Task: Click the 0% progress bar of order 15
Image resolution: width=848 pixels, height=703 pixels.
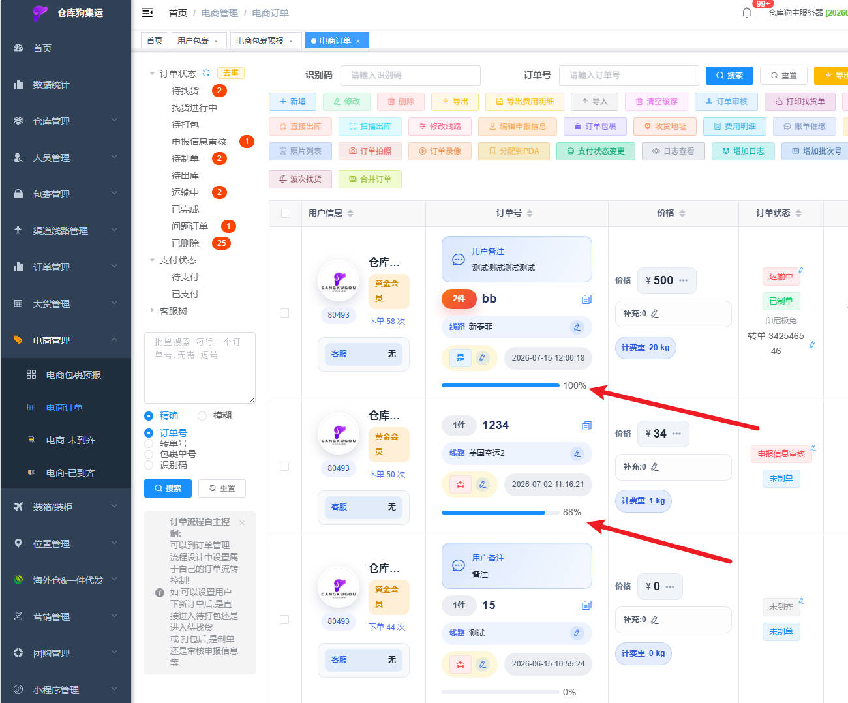Action: (x=500, y=692)
